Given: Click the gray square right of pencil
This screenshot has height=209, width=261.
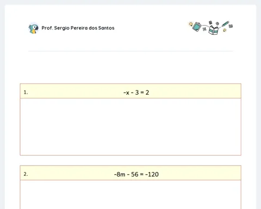Looking at the screenshot, I should point(231,26).
